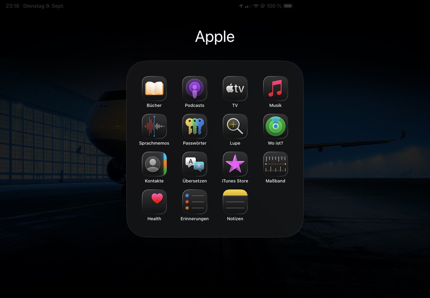Open the Erinnerungen reminders app
Image resolution: width=430 pixels, height=298 pixels.
(195, 202)
